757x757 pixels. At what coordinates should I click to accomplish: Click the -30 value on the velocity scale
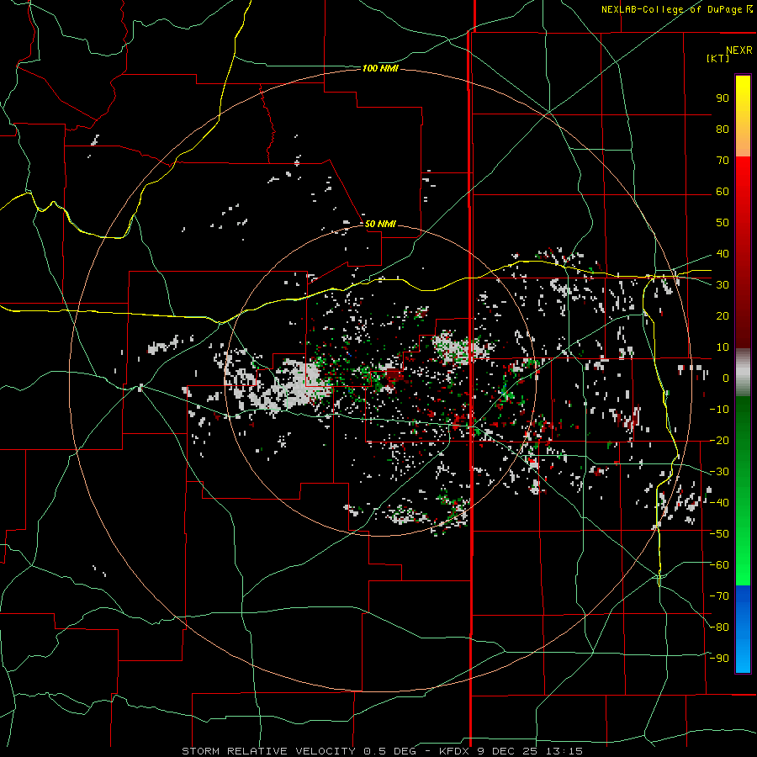coord(719,472)
